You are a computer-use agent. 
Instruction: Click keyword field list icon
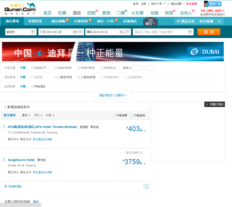190,32
